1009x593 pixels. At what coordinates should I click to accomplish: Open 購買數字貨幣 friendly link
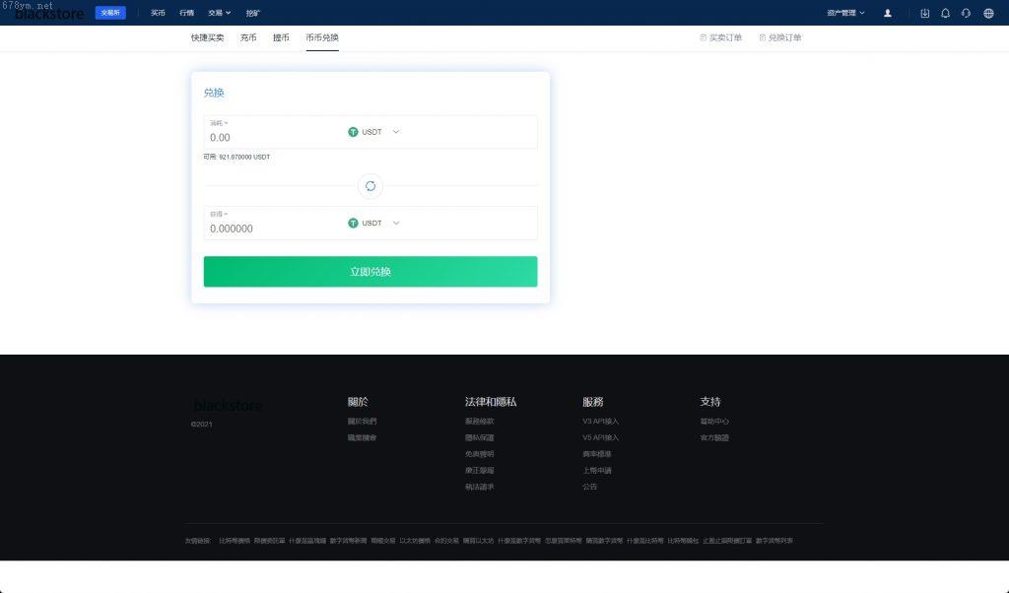pyautogui.click(x=604, y=541)
